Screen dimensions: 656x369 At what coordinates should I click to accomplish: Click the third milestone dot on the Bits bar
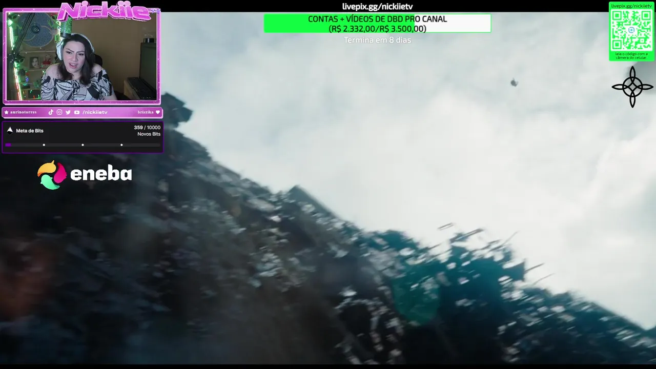point(121,145)
